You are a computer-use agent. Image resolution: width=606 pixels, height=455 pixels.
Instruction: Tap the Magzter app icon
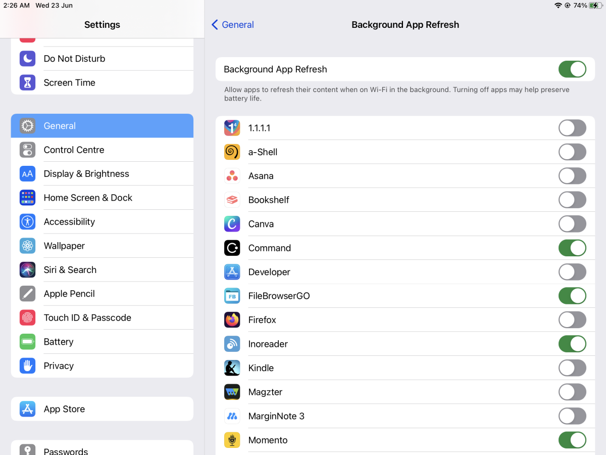232,392
